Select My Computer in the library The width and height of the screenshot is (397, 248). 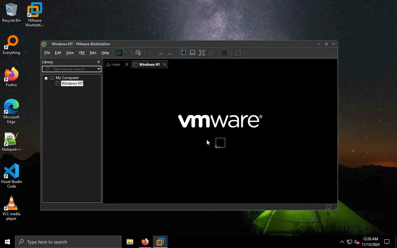[x=67, y=78]
